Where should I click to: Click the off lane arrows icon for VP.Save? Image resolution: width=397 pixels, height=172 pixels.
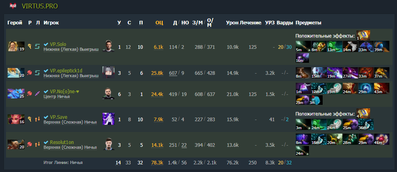pos(37,119)
